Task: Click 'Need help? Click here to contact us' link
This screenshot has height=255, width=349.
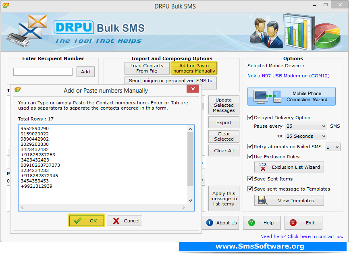Action: [301, 236]
